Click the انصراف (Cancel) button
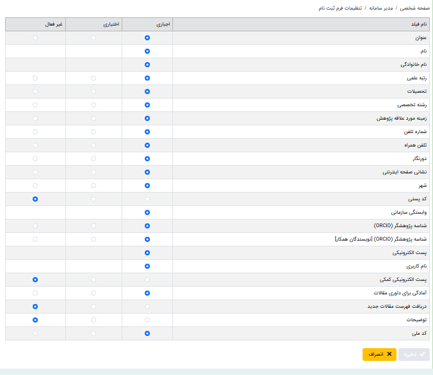This screenshot has width=433, height=375. tap(379, 354)
